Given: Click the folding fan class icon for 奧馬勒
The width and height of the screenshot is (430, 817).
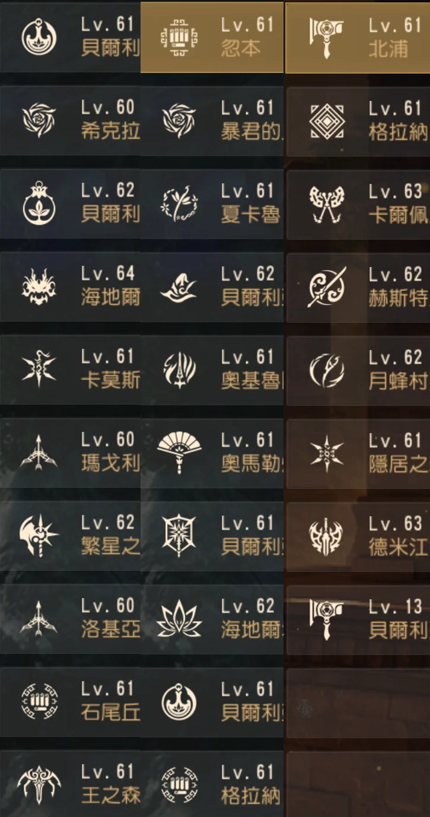Looking at the screenshot, I should tap(179, 453).
